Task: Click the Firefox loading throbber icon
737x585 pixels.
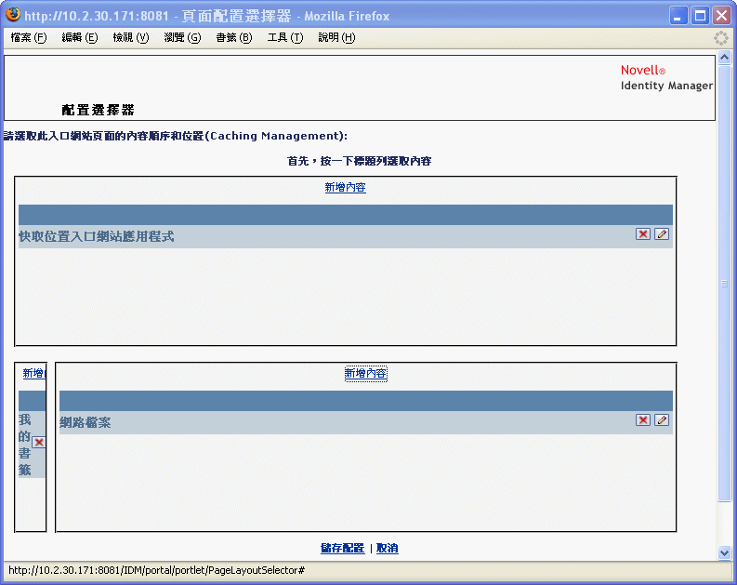Action: click(x=720, y=37)
